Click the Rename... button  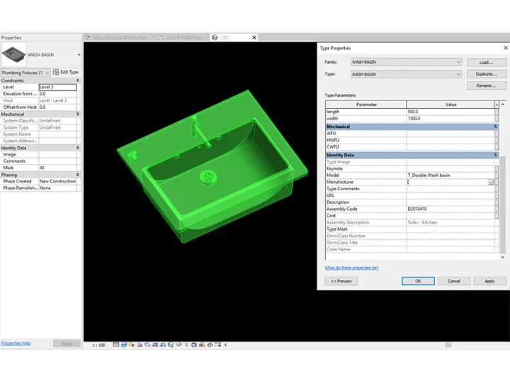pyautogui.click(x=486, y=86)
